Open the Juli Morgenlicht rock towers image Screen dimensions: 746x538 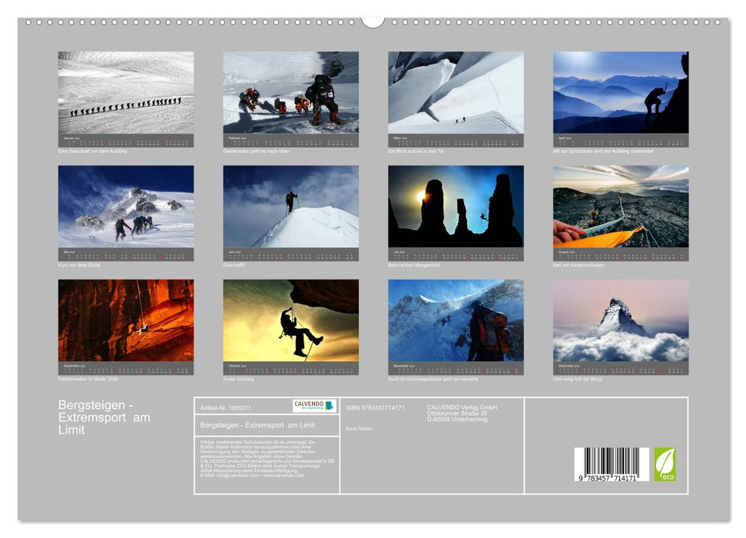[457, 206]
